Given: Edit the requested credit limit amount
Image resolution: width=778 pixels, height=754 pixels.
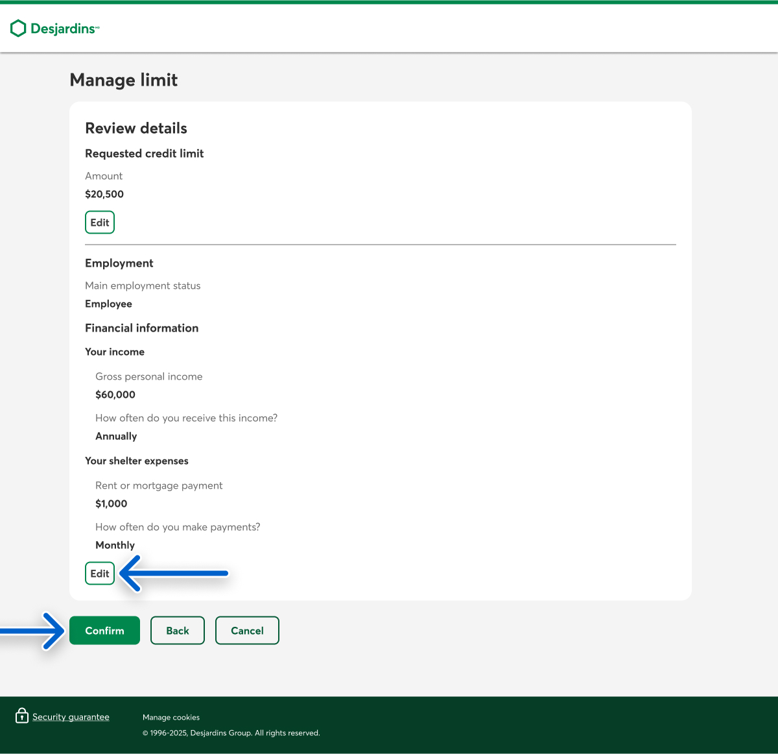Looking at the screenshot, I should (100, 223).
